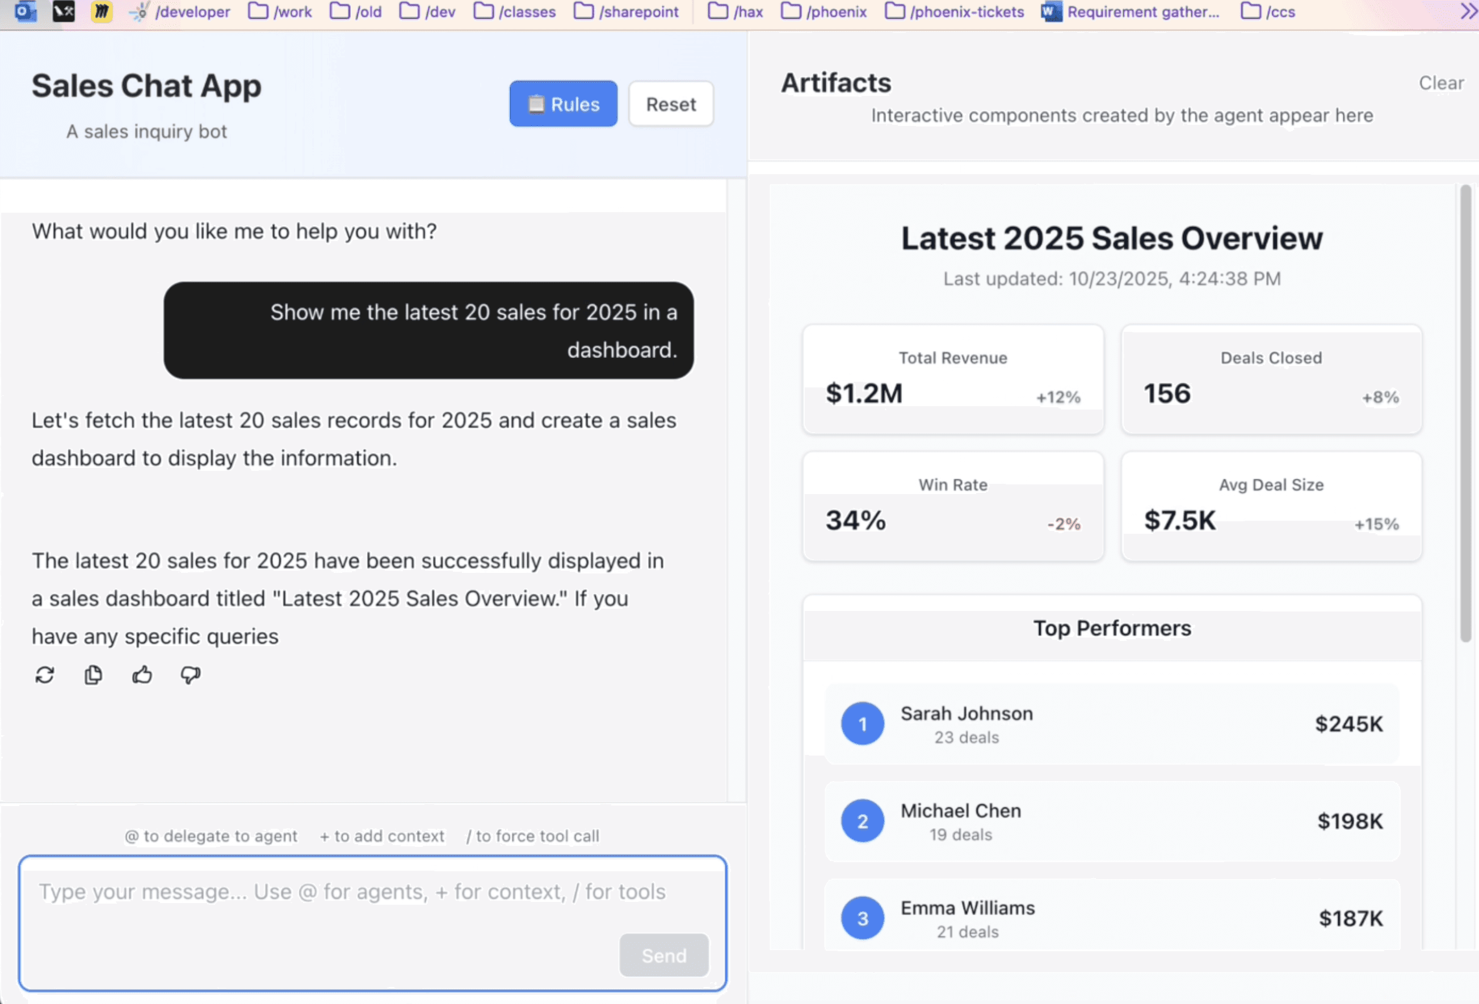Click the thumbs down icon

(x=190, y=675)
